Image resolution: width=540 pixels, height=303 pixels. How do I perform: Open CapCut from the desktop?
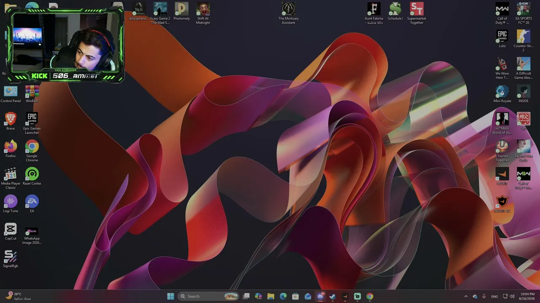[x=11, y=231]
